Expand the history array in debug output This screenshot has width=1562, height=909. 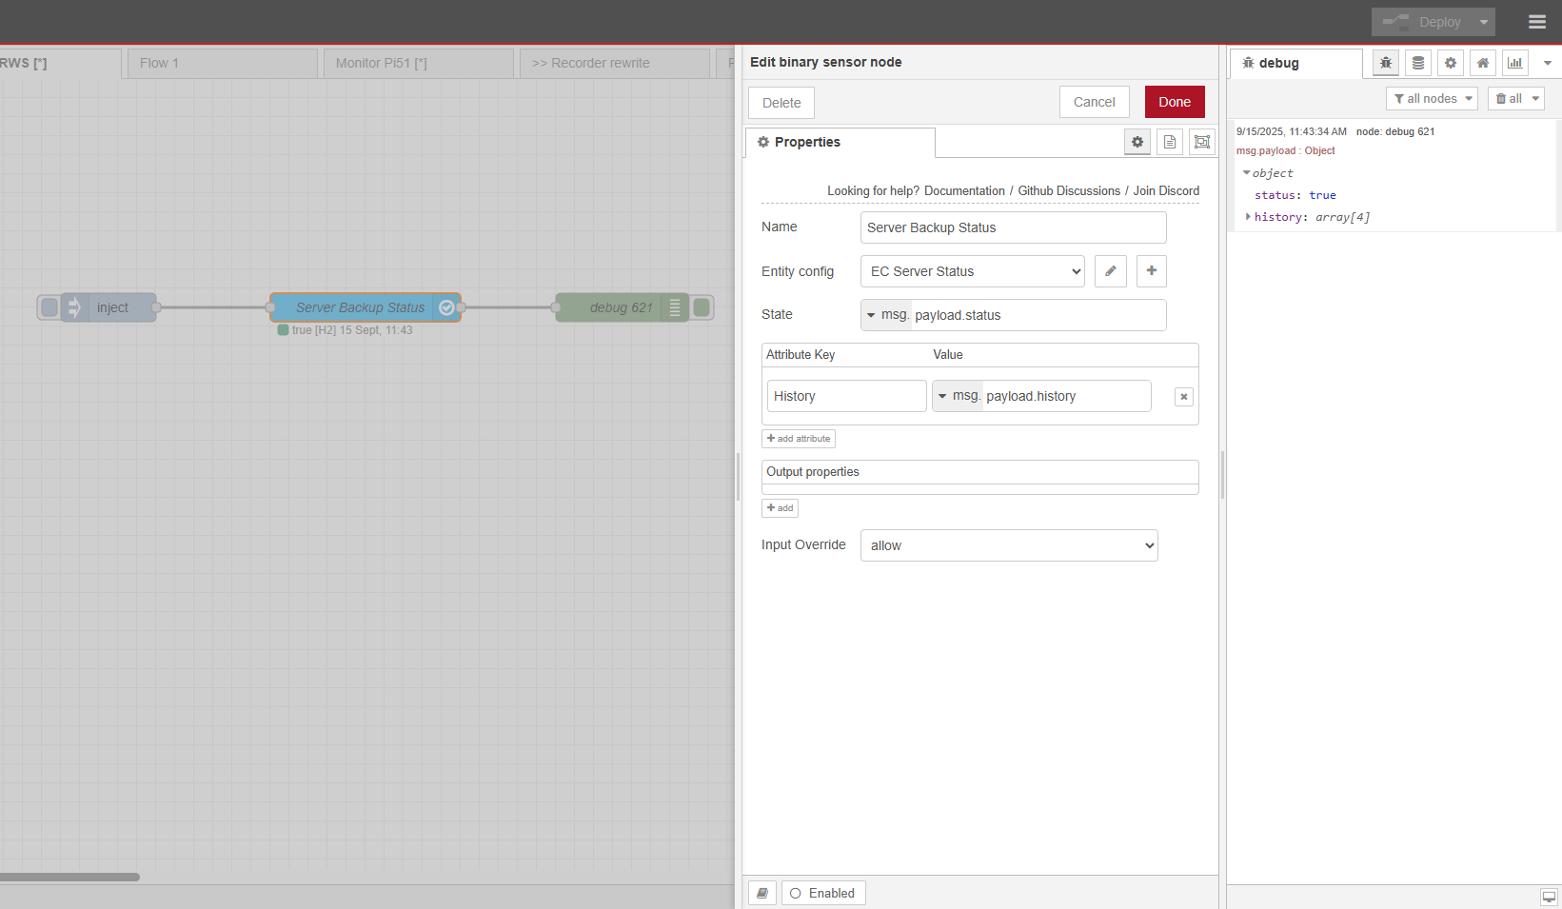[1248, 217]
